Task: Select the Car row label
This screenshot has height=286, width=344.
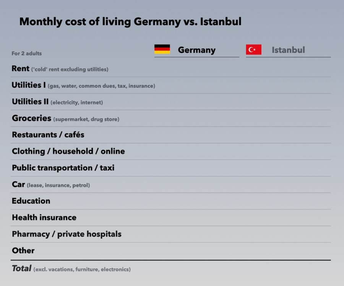Action: (x=18, y=185)
